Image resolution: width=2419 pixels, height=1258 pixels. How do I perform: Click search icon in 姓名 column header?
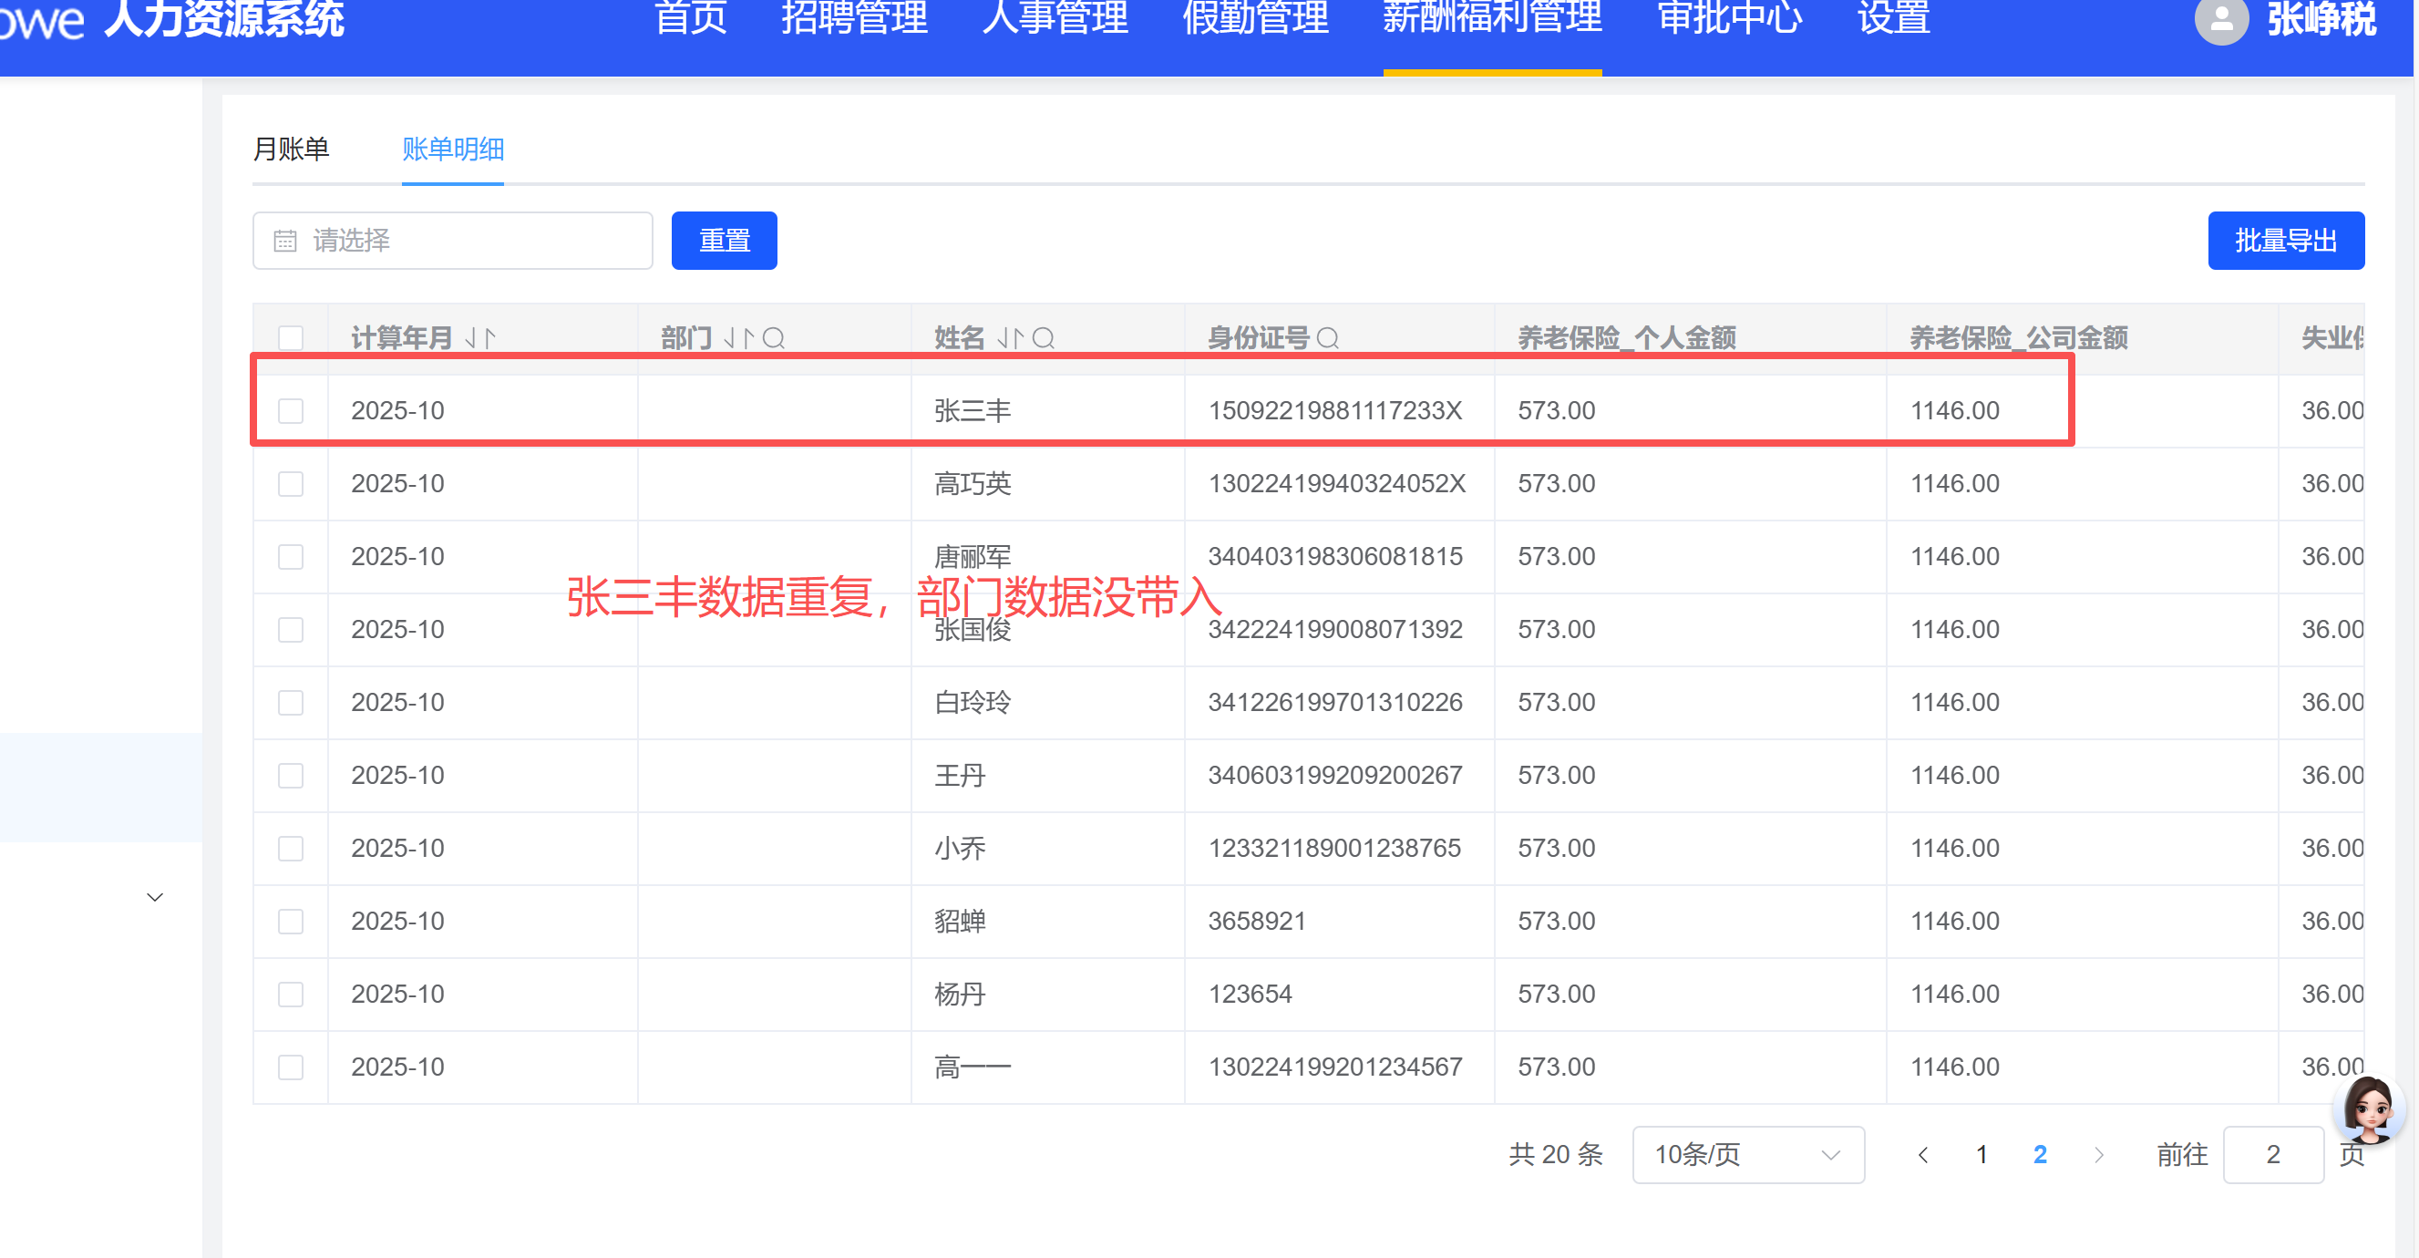1044,338
